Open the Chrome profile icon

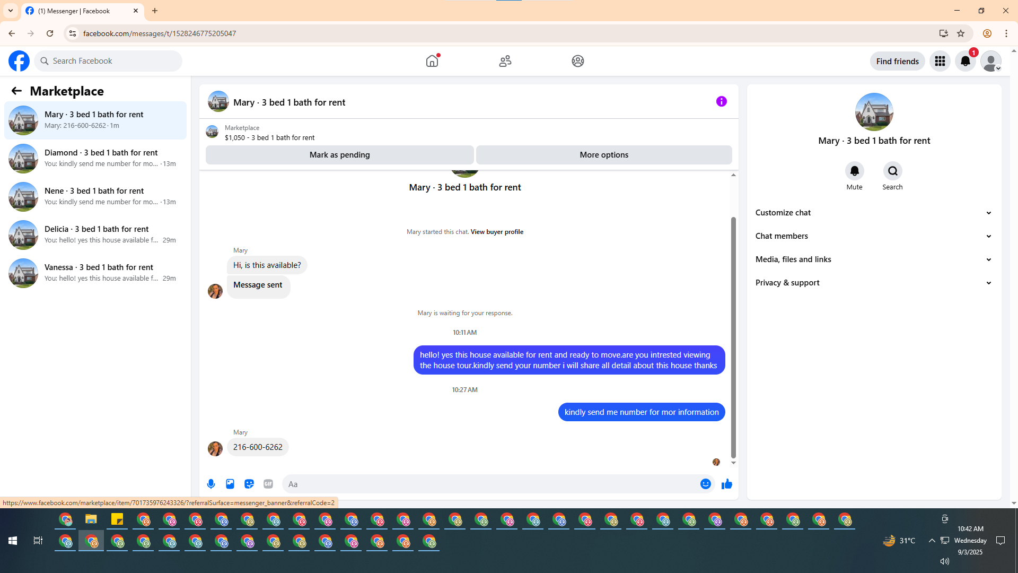[987, 33]
